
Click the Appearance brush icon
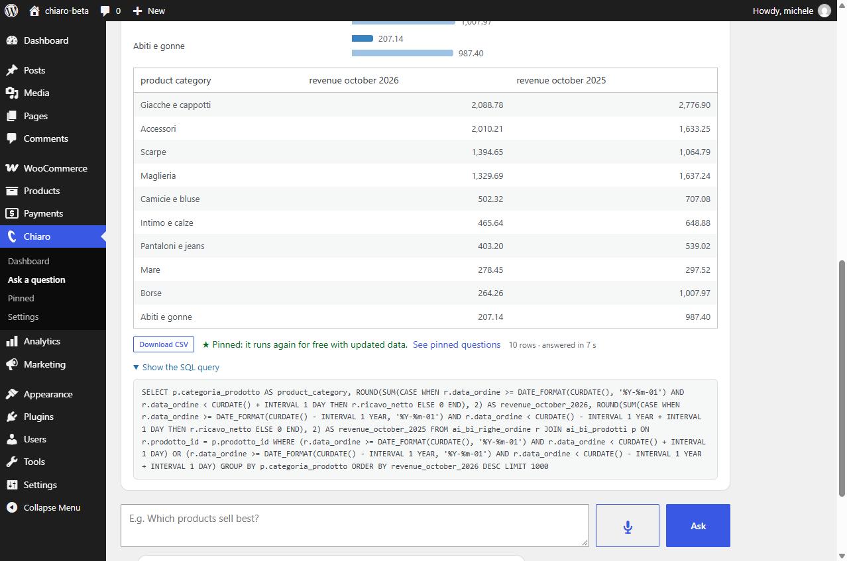point(12,394)
